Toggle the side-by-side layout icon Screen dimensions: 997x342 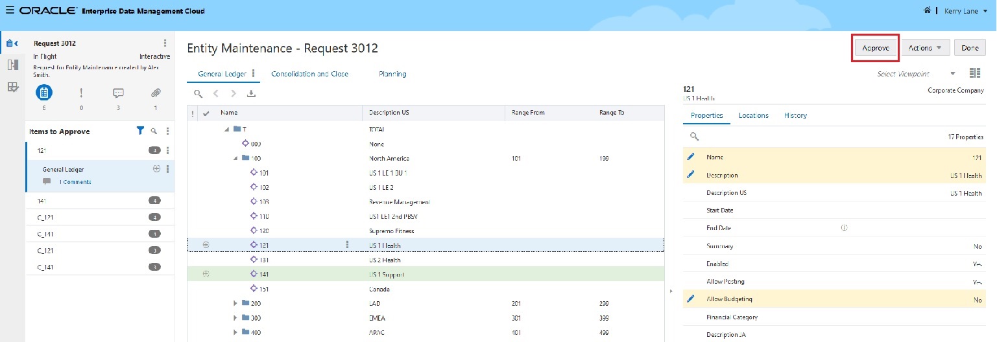(974, 74)
